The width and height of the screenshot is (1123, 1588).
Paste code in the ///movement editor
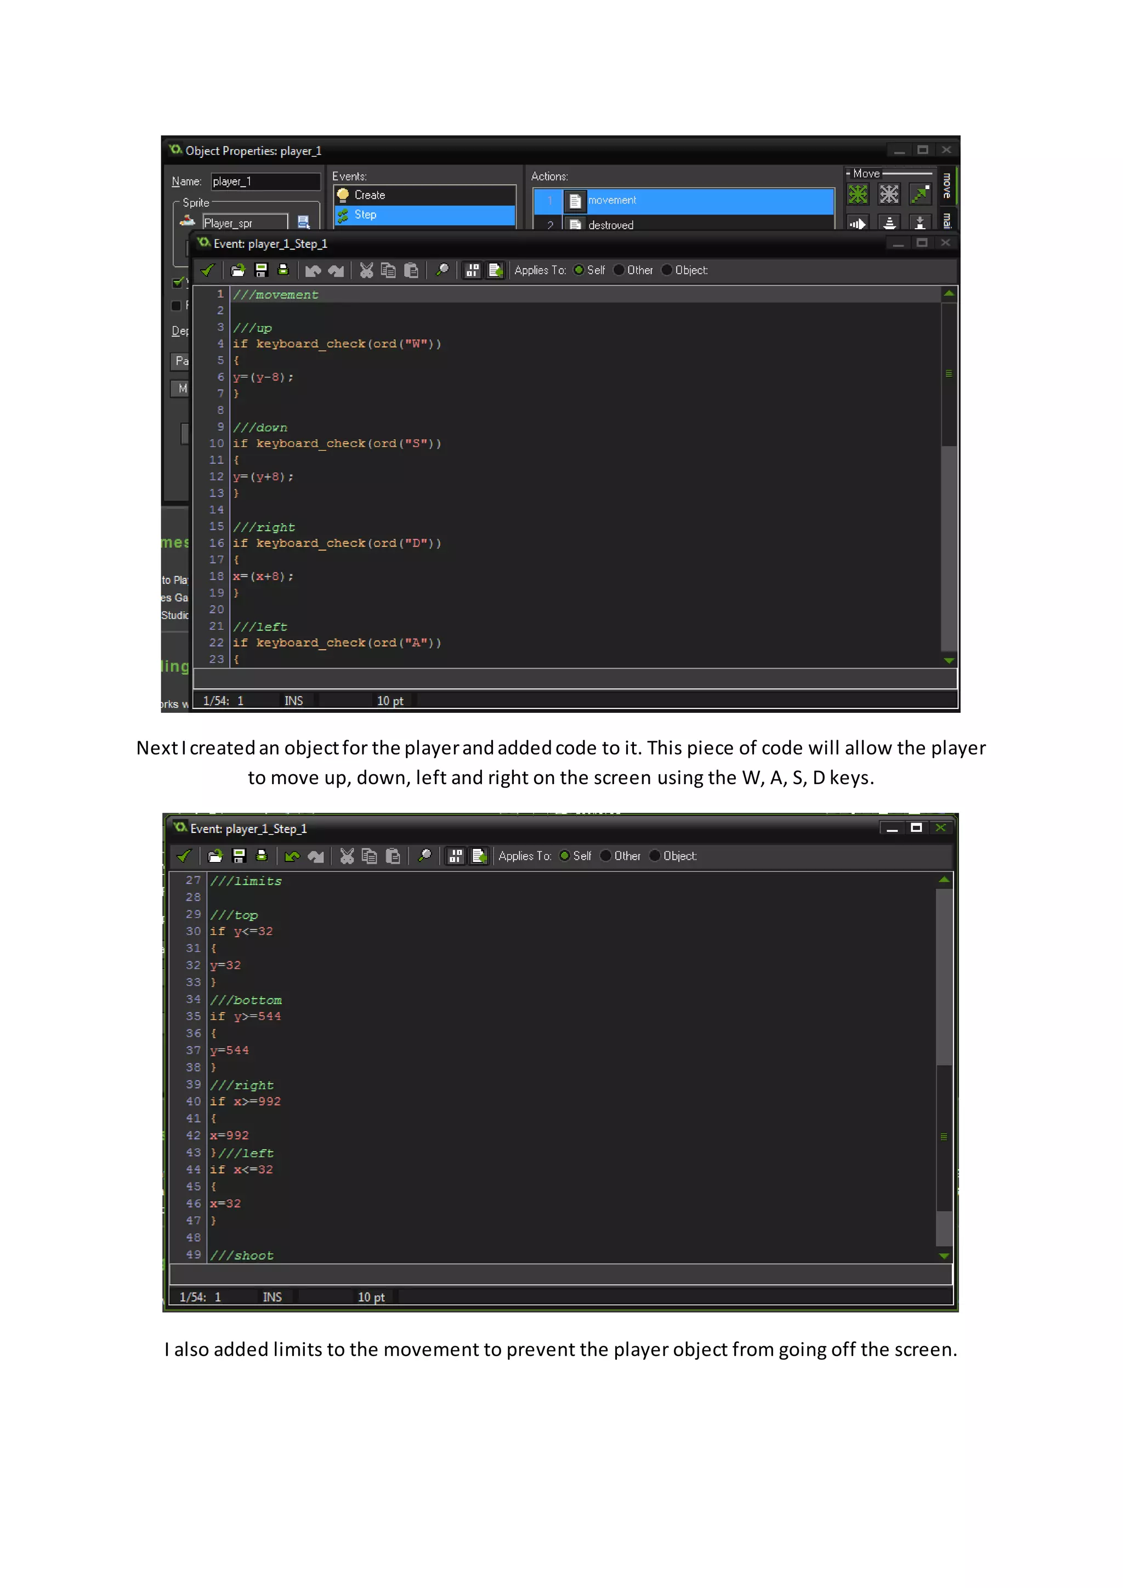[x=411, y=270]
